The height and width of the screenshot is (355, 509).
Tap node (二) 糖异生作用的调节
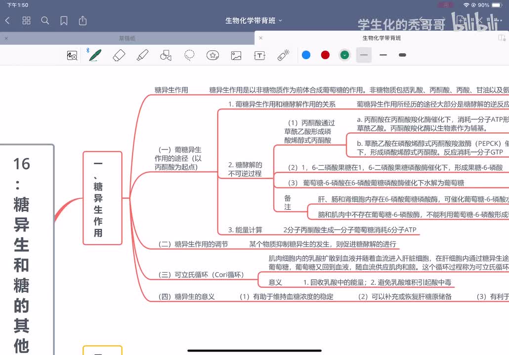193,244
